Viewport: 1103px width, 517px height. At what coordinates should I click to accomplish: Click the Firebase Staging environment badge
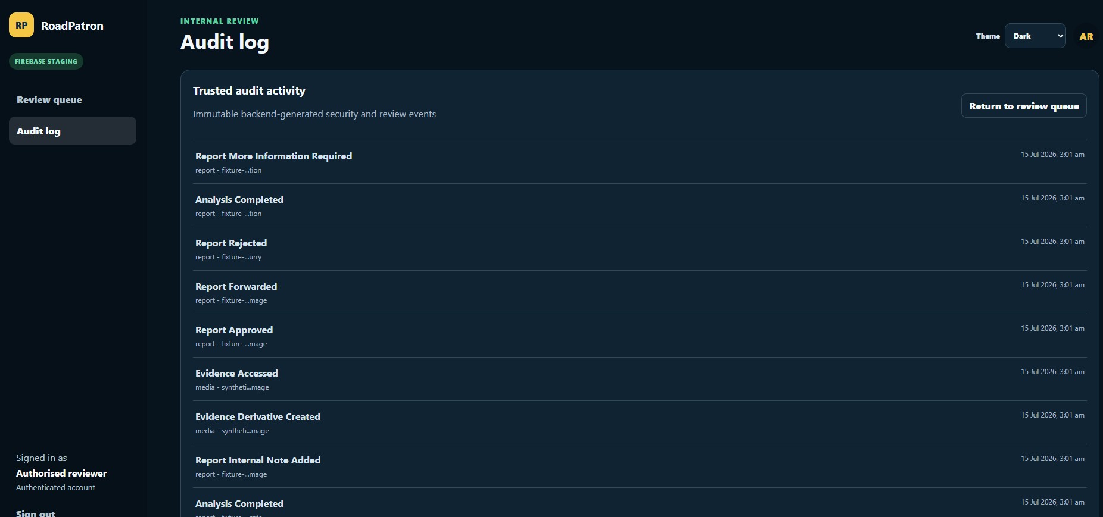click(46, 61)
